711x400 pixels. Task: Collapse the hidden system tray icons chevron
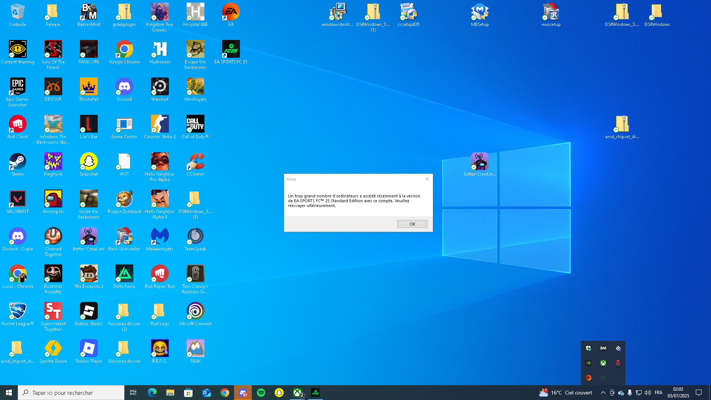603,393
